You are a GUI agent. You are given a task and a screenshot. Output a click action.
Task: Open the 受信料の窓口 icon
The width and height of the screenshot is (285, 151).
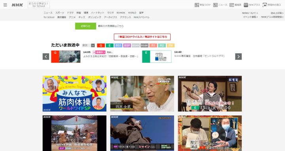[x=272, y=5]
